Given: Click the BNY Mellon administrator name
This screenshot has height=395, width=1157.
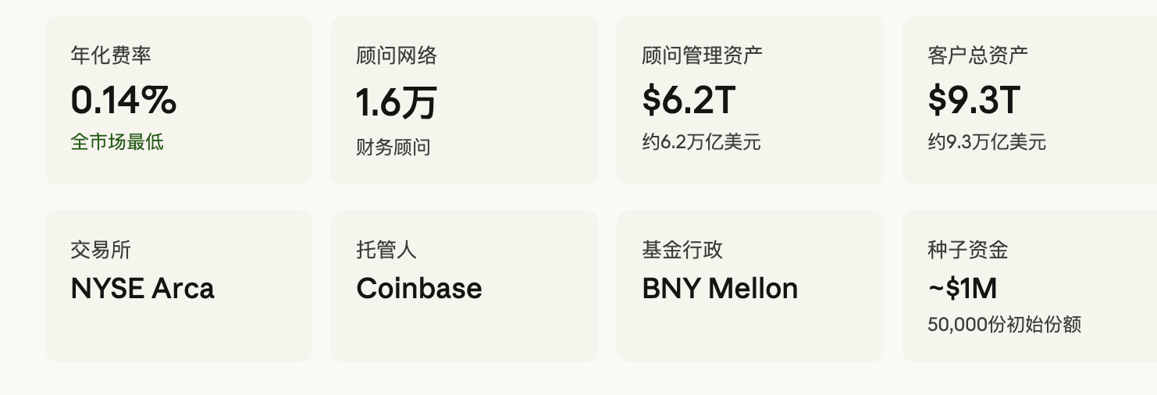Looking at the screenshot, I should tap(720, 289).
